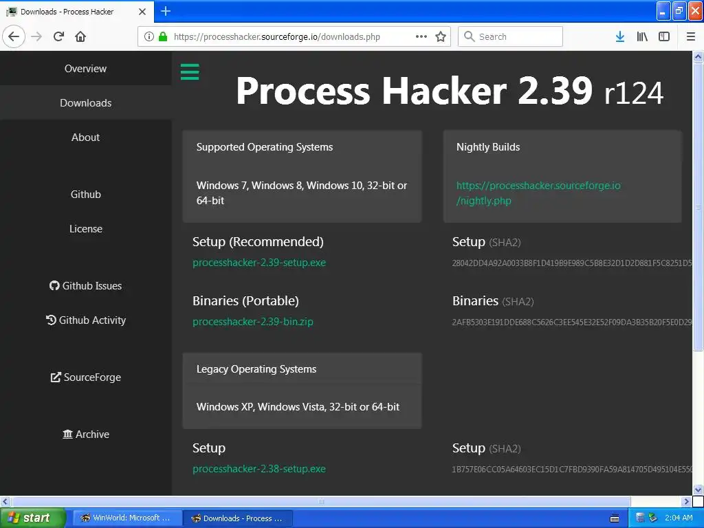Select the Binaries SHA2 hash starting 2AFB5303
The image size is (704, 528).
tap(572, 322)
